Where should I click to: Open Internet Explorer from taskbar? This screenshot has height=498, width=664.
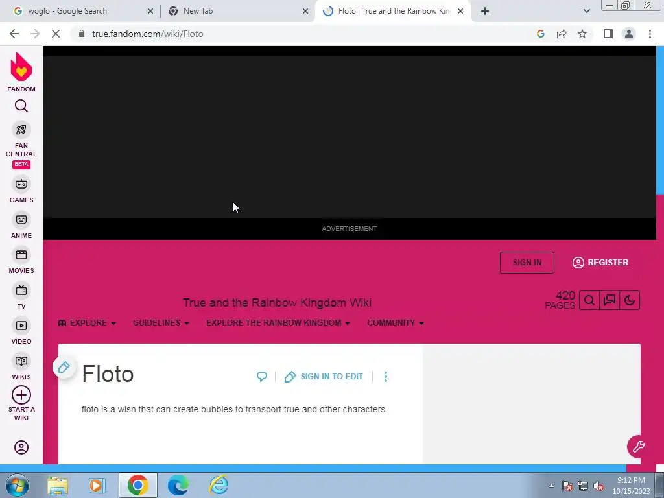tap(219, 485)
